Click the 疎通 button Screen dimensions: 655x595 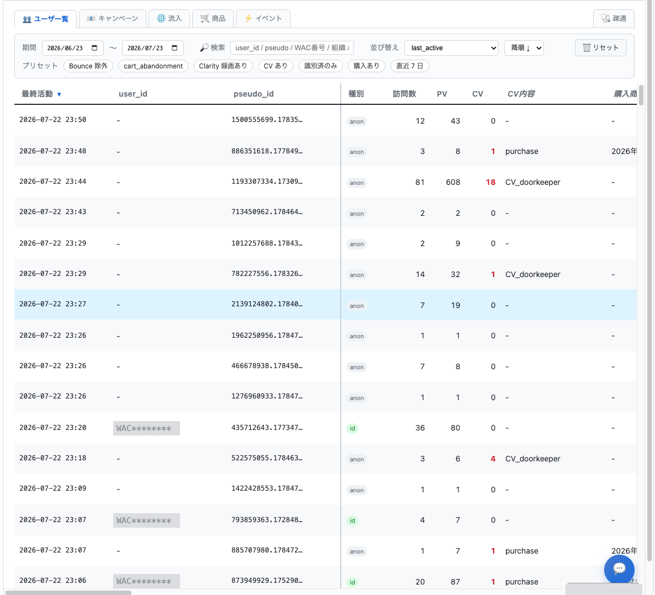pyautogui.click(x=614, y=18)
